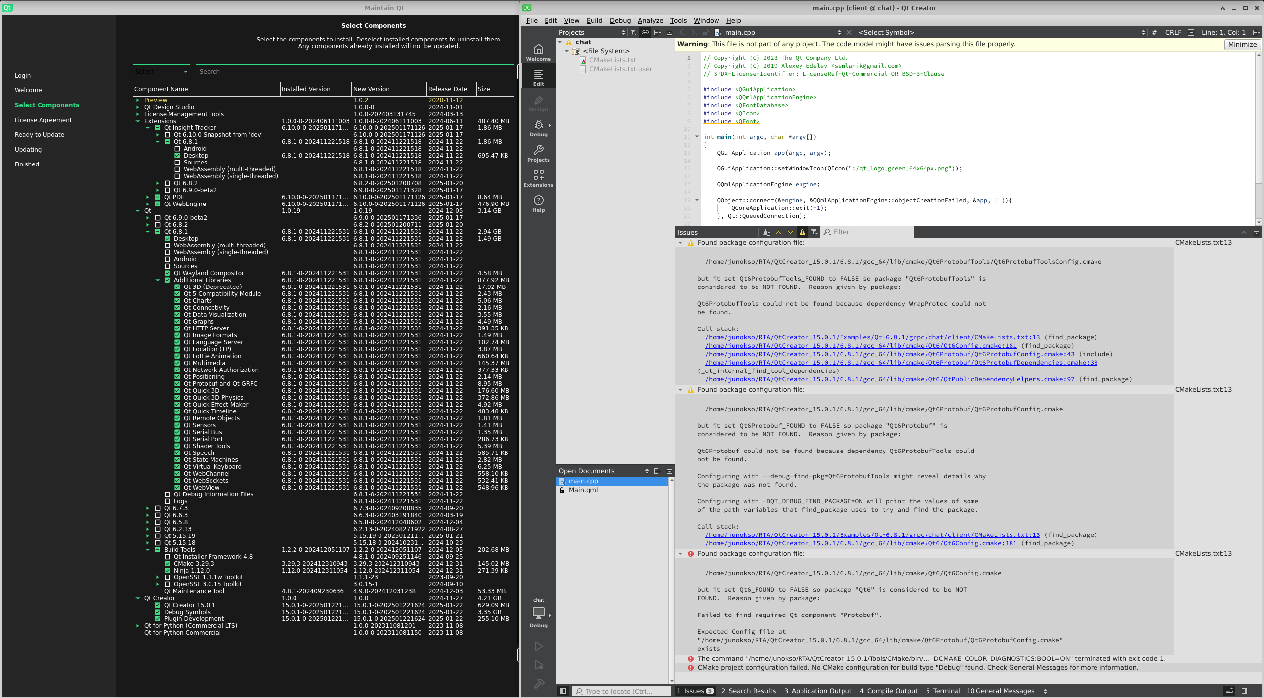Check Qt Installer Framework 4.8 checkbox
This screenshot has width=1264, height=698.
(x=168, y=557)
